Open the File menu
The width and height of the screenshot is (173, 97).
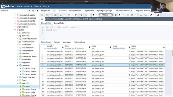click(20, 6)
